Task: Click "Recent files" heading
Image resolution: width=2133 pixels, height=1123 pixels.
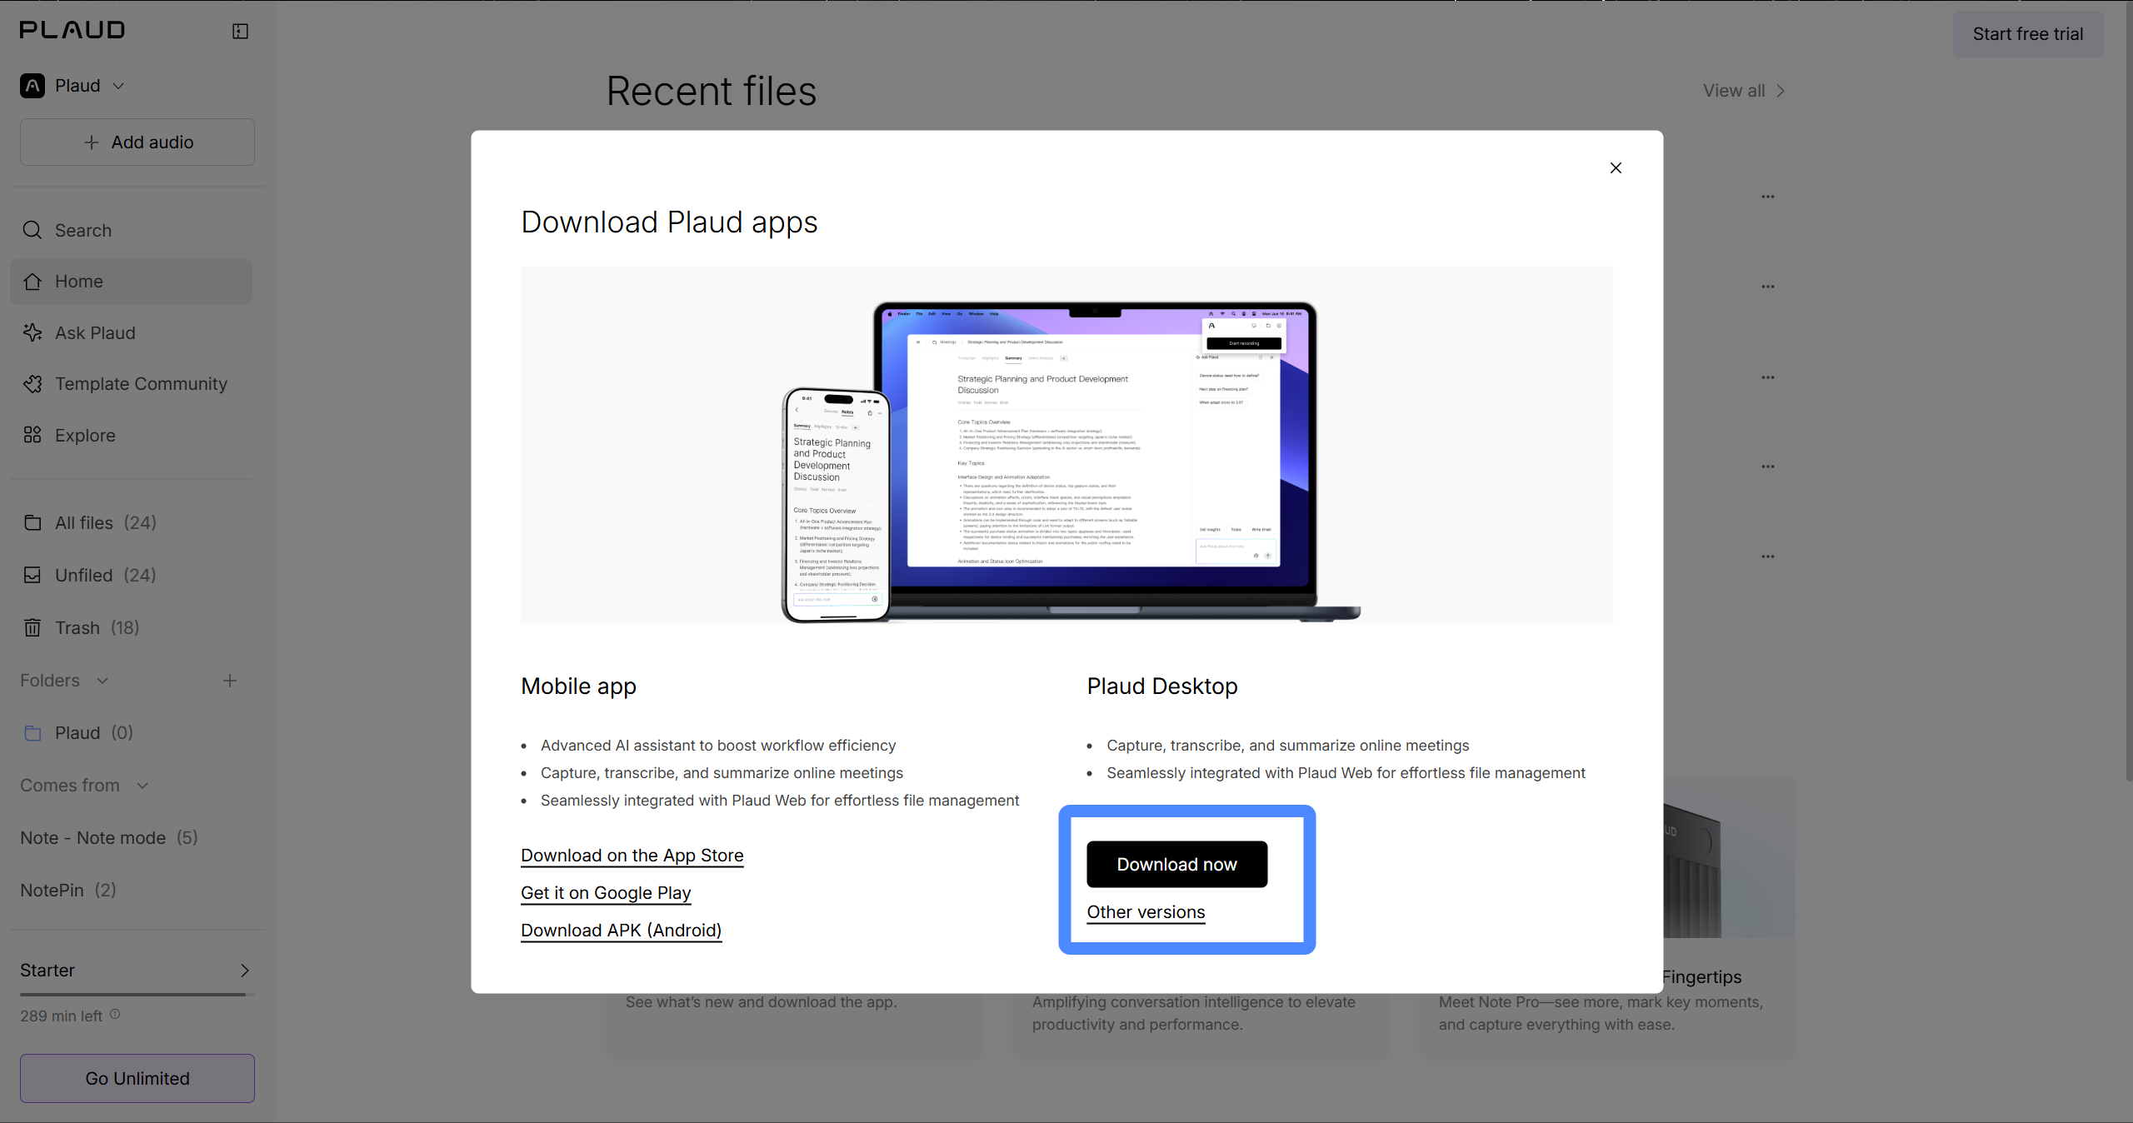Action: (x=712, y=91)
